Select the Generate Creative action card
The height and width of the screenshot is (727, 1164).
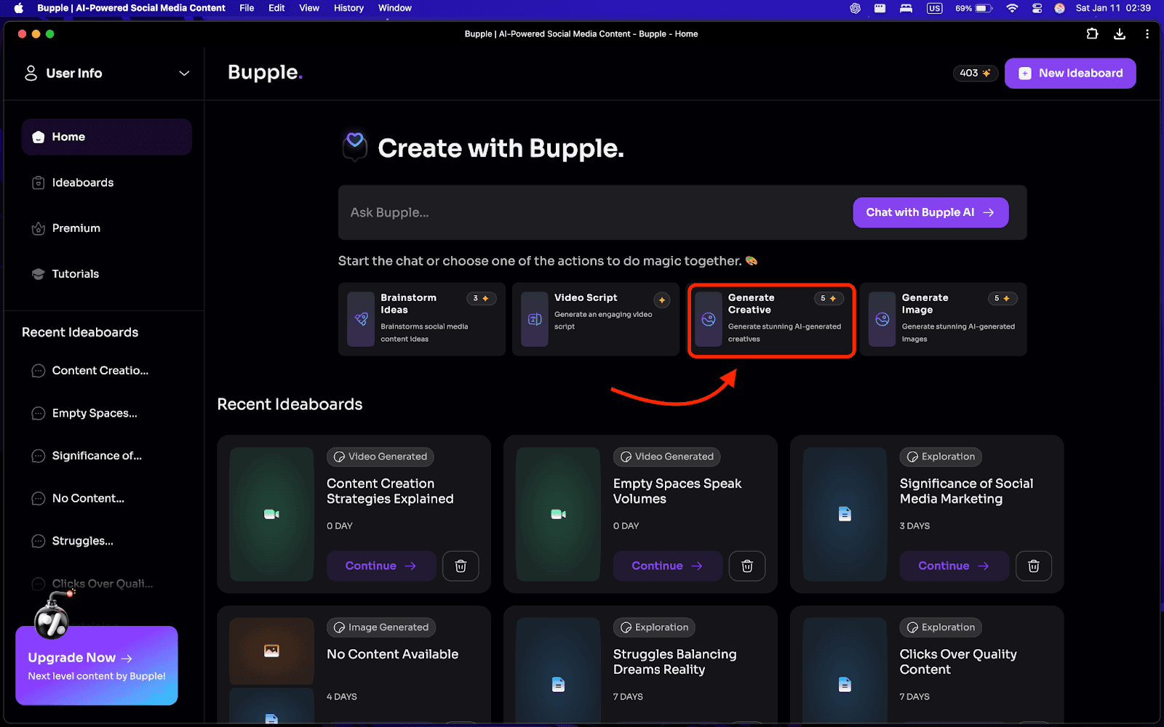(x=771, y=319)
